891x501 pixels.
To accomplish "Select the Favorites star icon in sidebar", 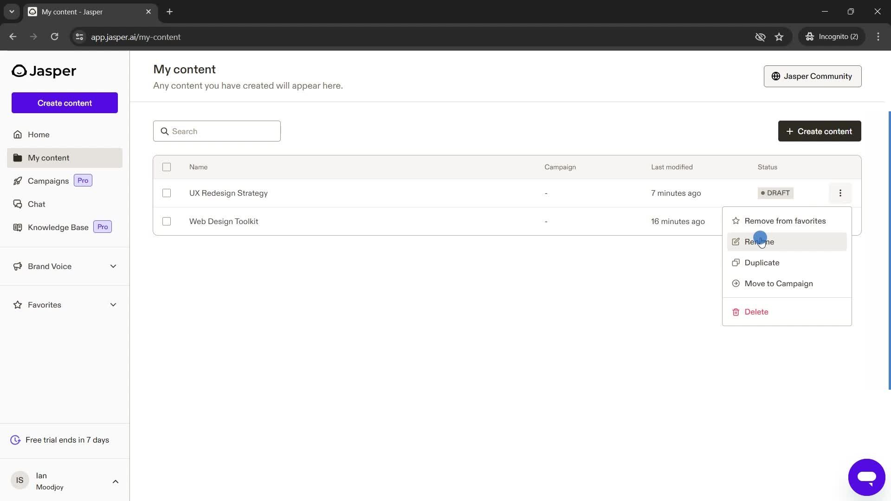I will pos(18,305).
